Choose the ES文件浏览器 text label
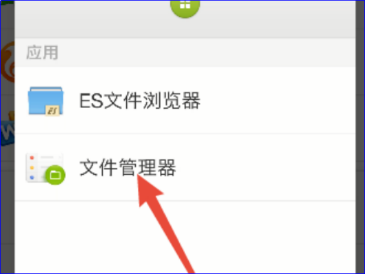This screenshot has height=274, width=365. (140, 100)
